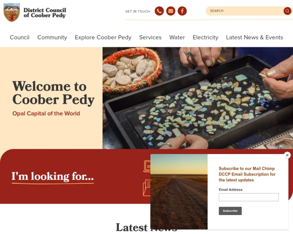This screenshot has height=234, width=293.
Task: Open the Facebook icon link
Action: click(x=182, y=11)
